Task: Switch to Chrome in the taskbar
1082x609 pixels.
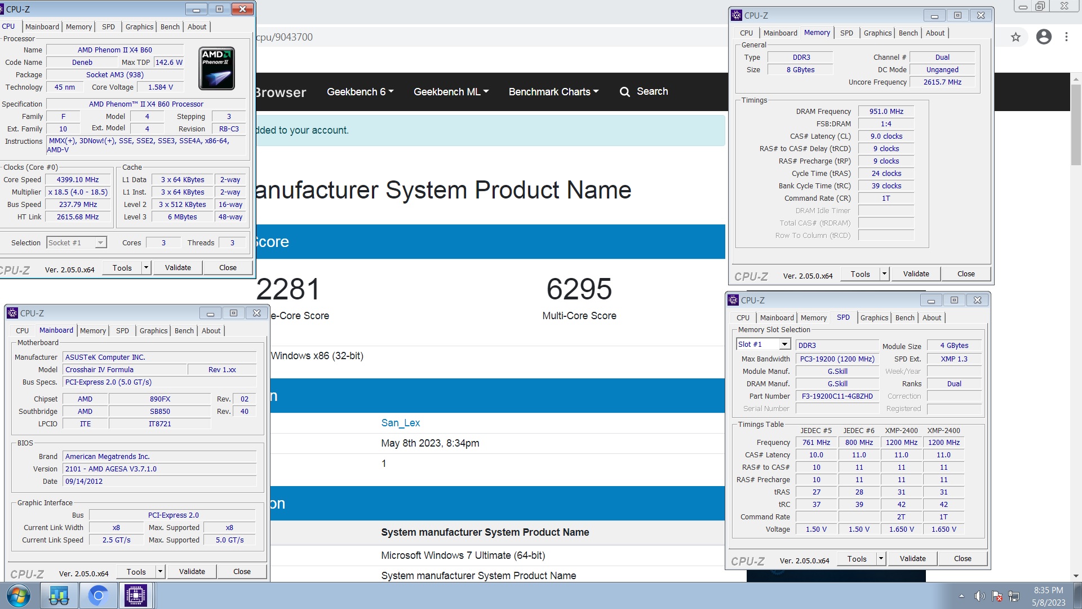Action: 98,596
